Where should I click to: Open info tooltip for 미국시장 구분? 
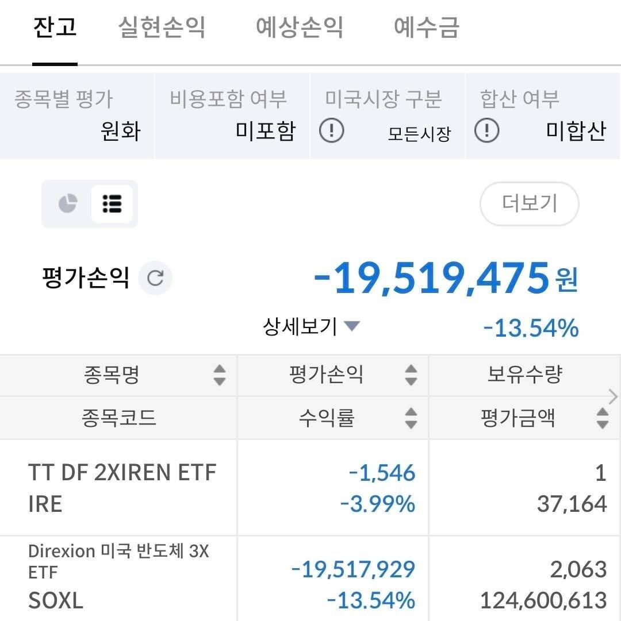(333, 131)
